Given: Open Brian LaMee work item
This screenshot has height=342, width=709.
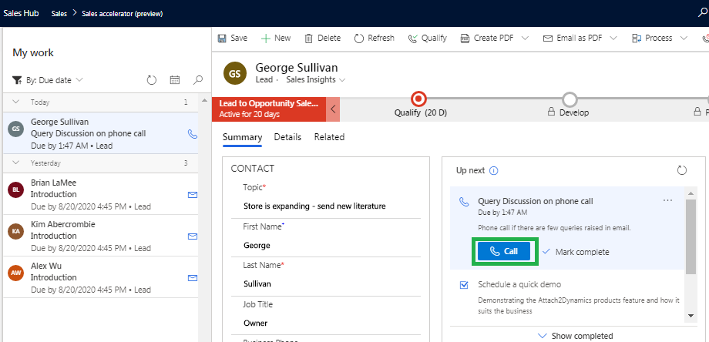Looking at the screenshot, I should [101, 194].
